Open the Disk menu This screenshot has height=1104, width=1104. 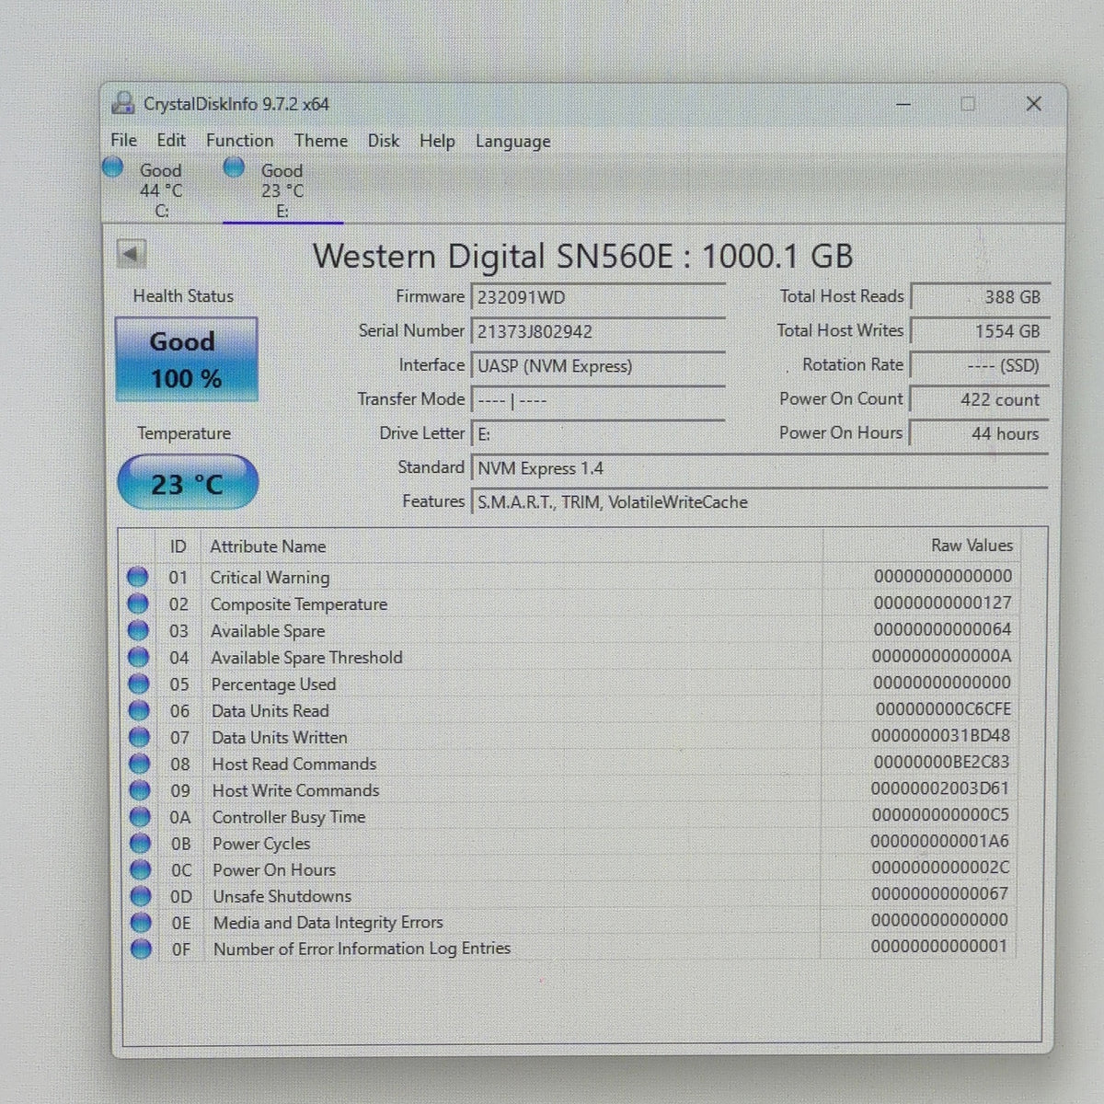click(384, 141)
